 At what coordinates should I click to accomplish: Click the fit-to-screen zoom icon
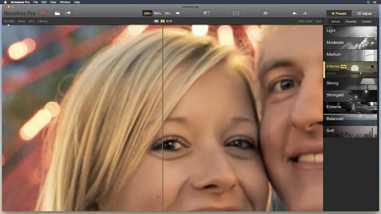[178, 13]
